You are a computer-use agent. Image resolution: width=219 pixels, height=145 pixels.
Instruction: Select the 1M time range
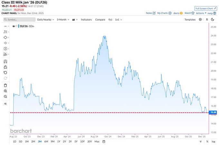coord(27,141)
